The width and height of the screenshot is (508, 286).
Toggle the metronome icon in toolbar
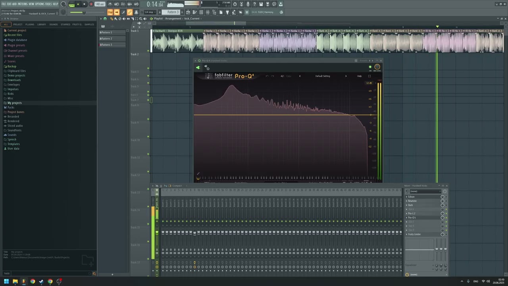tap(110, 4)
